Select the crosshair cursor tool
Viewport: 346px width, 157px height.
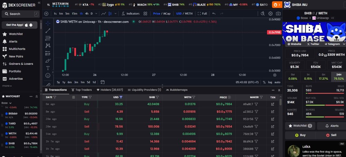[48, 23]
